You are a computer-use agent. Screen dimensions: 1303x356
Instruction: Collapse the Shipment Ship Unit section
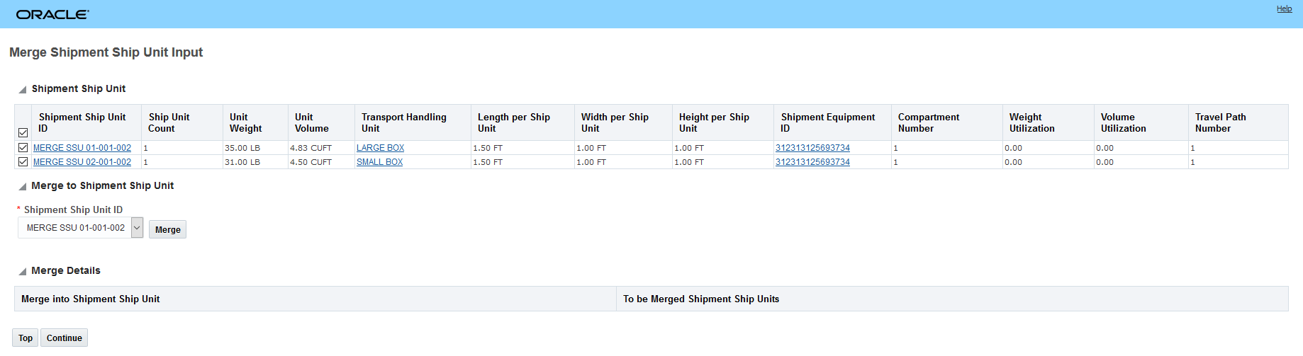coord(23,89)
